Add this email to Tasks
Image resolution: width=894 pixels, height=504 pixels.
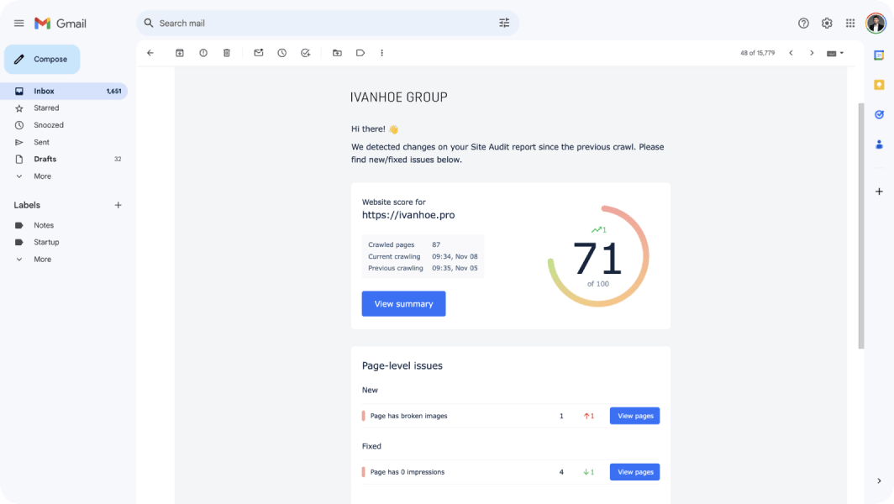pyautogui.click(x=306, y=53)
